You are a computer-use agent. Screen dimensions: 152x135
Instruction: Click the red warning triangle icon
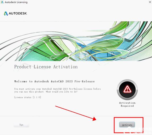point(127,89)
